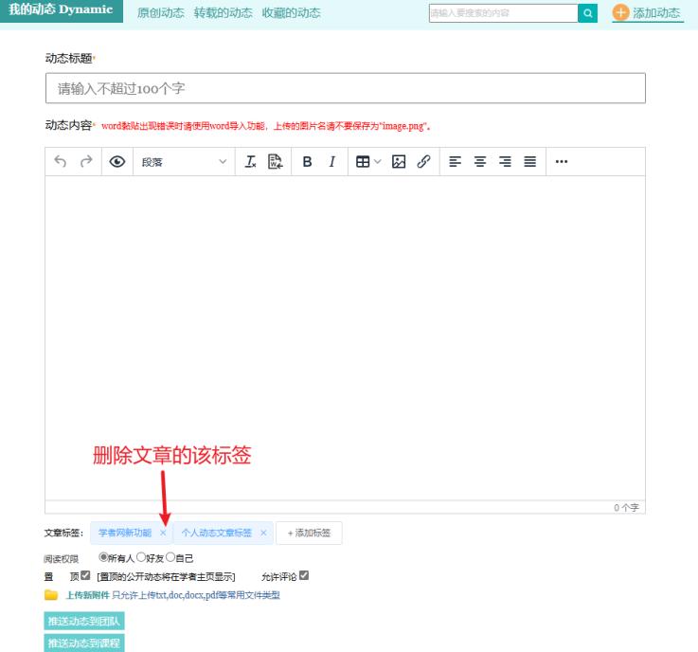Click the clear formatting icon

(x=251, y=162)
